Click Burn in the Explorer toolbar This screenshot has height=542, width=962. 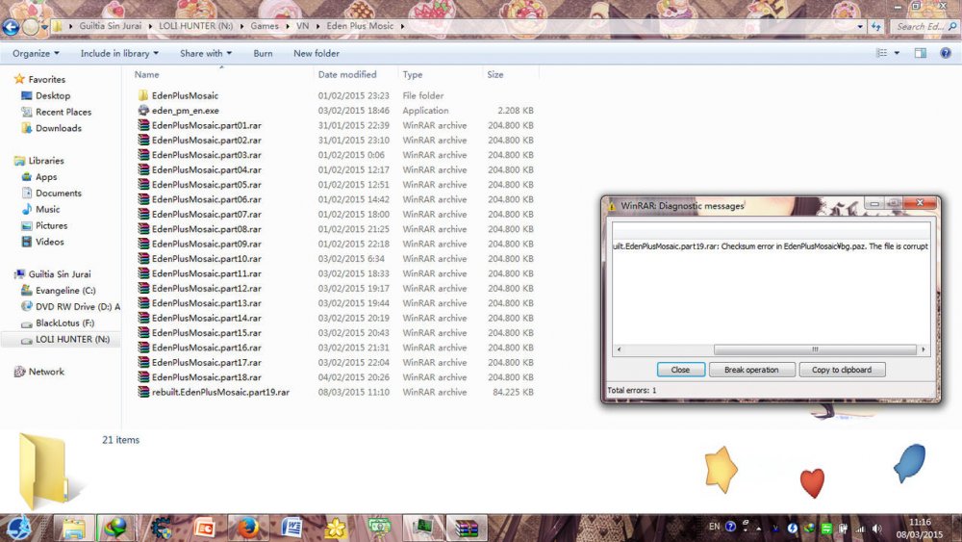click(263, 54)
